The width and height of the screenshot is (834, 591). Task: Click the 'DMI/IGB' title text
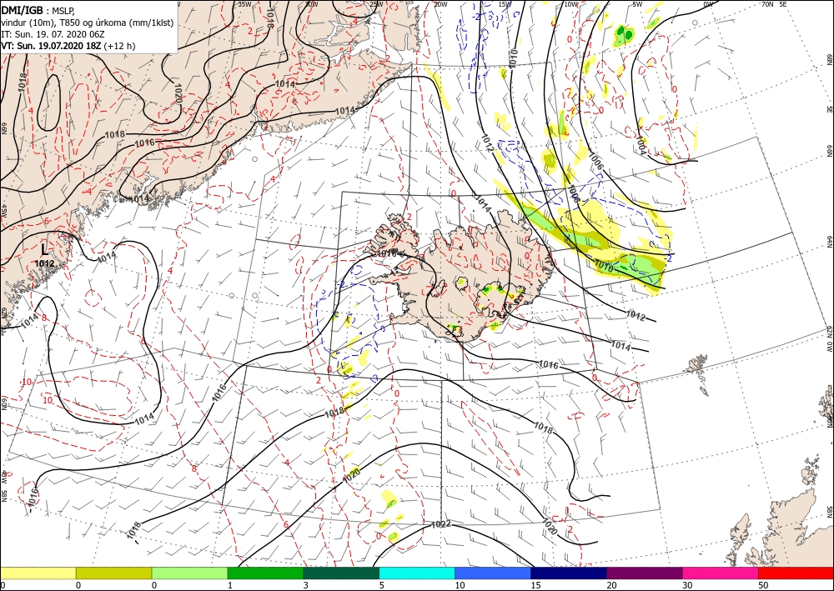22,10
